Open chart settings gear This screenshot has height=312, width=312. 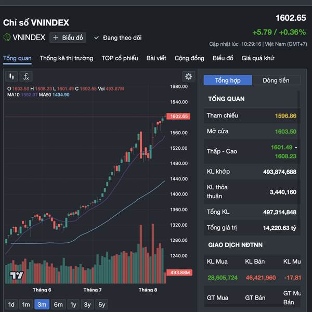[188, 76]
